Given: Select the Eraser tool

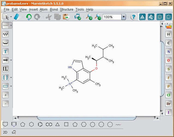Looking at the screenshot, I should (x=17, y=17).
